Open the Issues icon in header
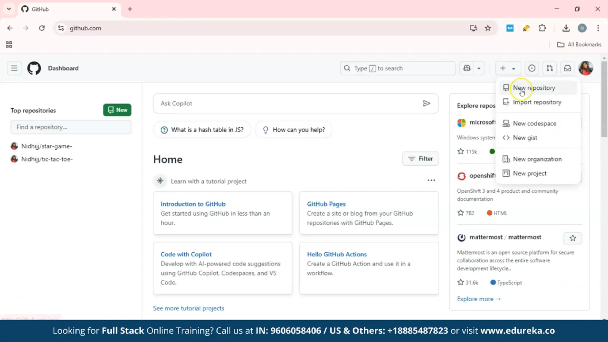This screenshot has width=608, height=342. click(532, 68)
